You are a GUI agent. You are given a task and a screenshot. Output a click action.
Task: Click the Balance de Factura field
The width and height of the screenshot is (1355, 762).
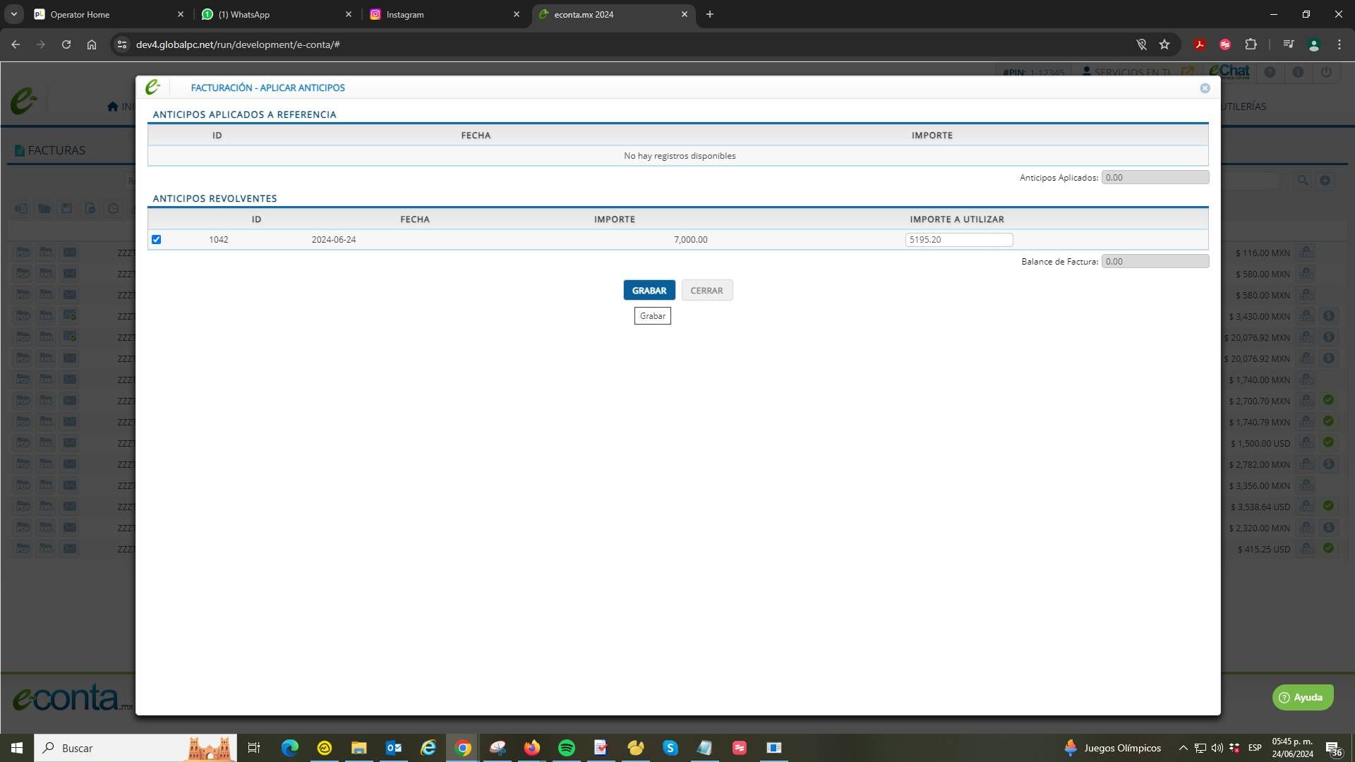[1155, 262]
